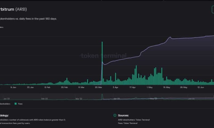Click the right handle of range navigator
Screen dimensions: 214x128
[x=213, y=97]
